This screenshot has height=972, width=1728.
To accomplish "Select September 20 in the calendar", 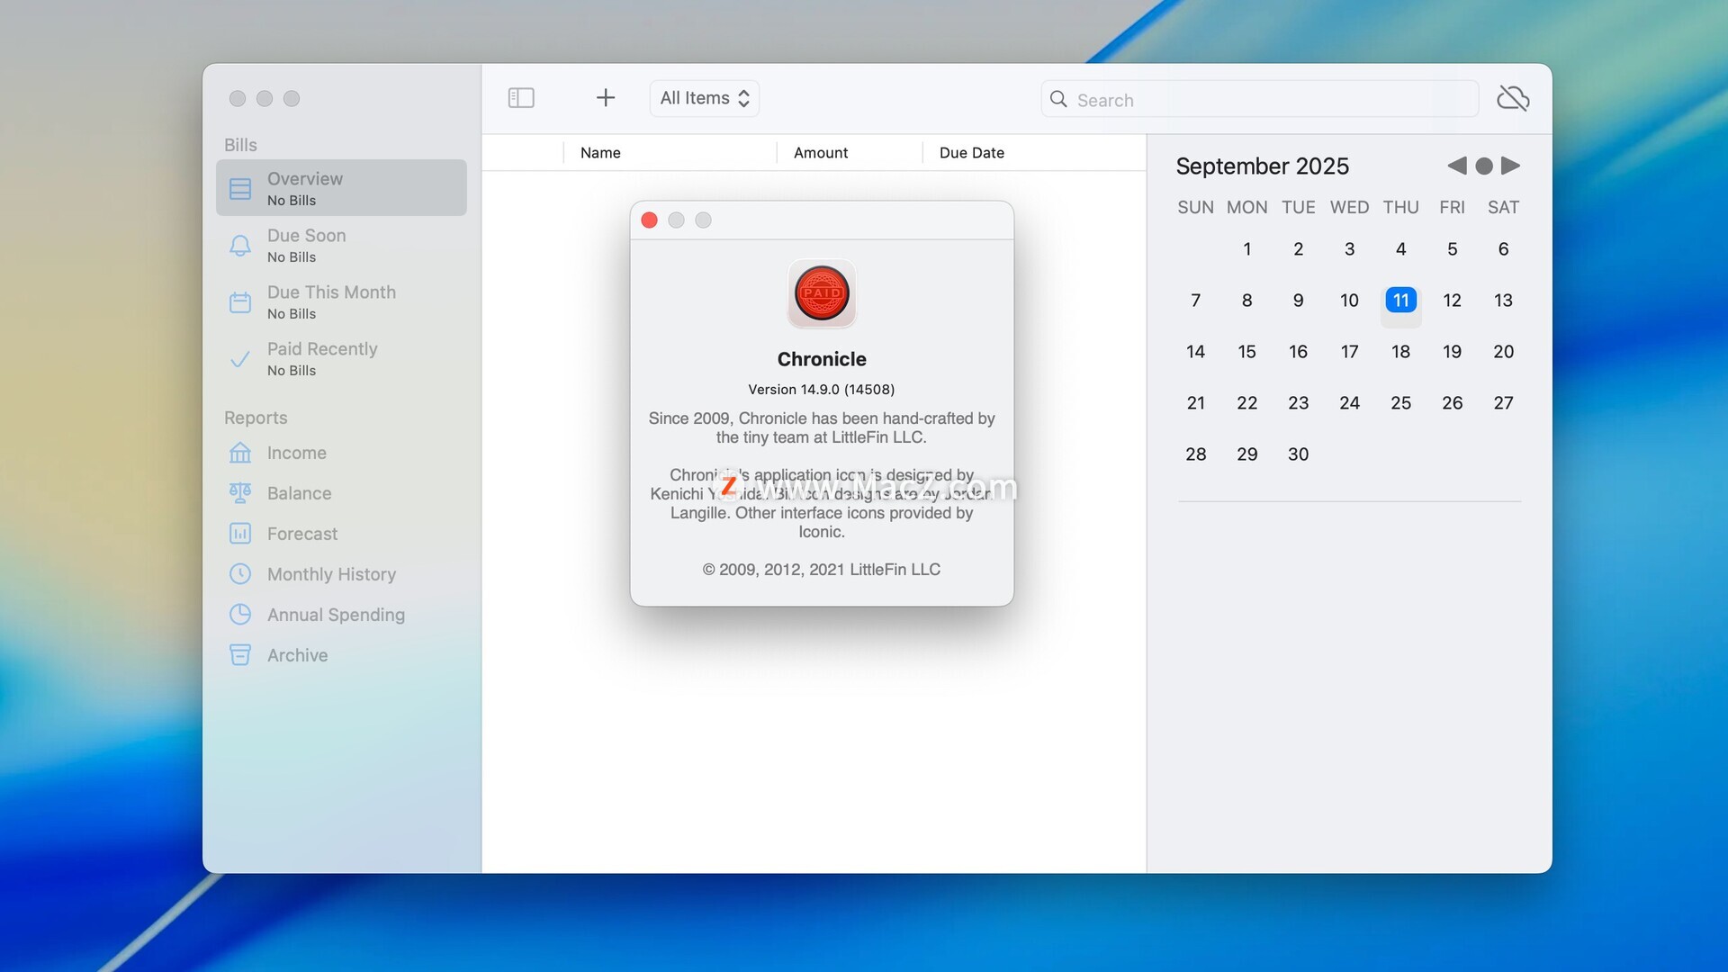I will pos(1504,352).
